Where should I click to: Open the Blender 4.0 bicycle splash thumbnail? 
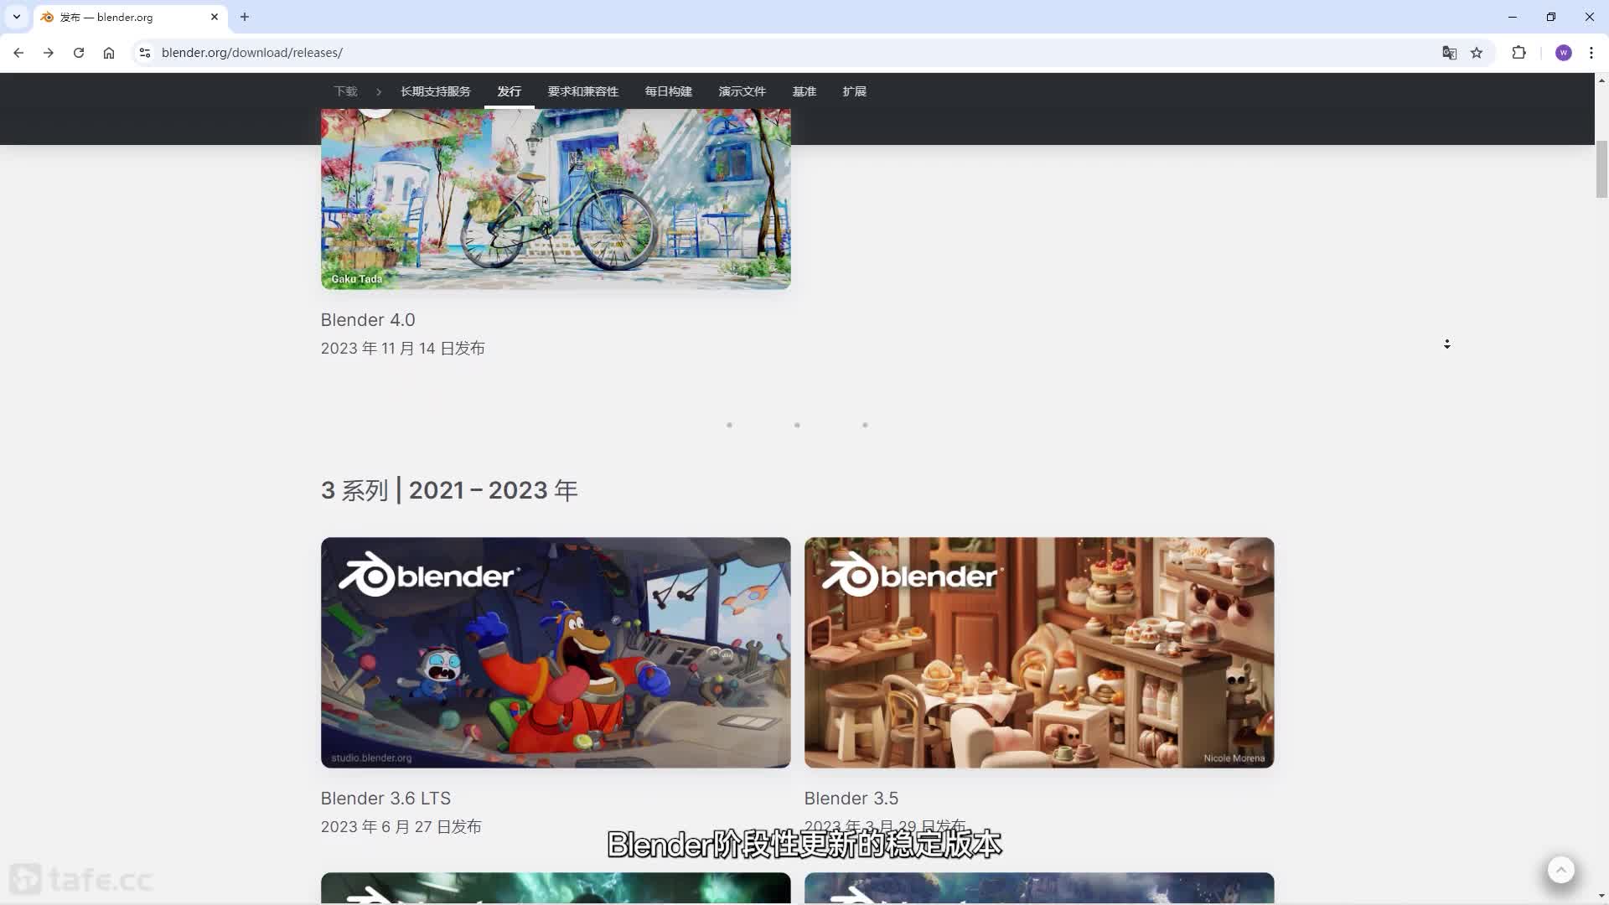(556, 199)
